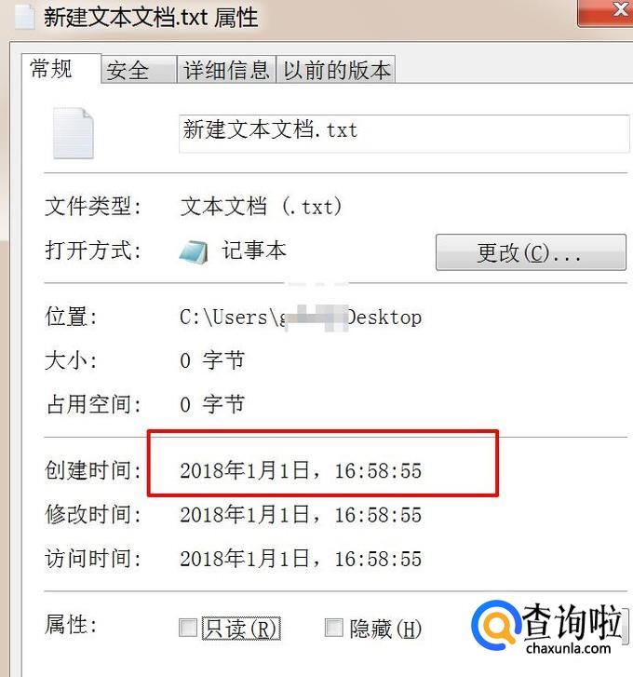Click the small file icon in title bar

pyautogui.click(x=24, y=18)
